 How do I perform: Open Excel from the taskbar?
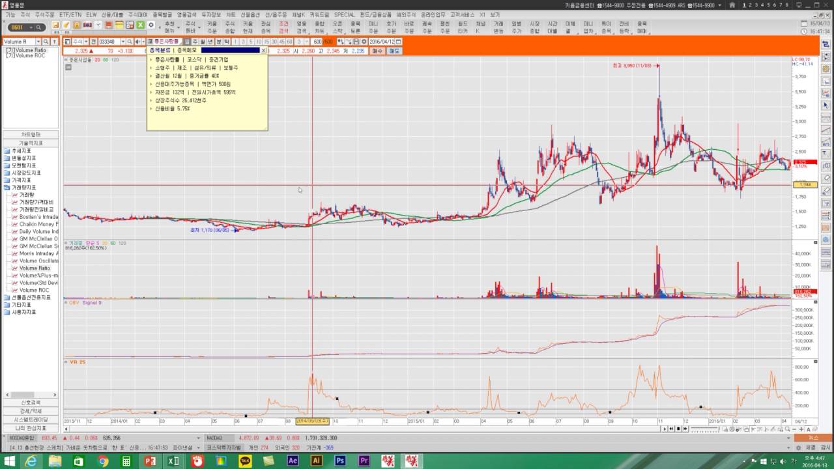pyautogui.click(x=173, y=461)
